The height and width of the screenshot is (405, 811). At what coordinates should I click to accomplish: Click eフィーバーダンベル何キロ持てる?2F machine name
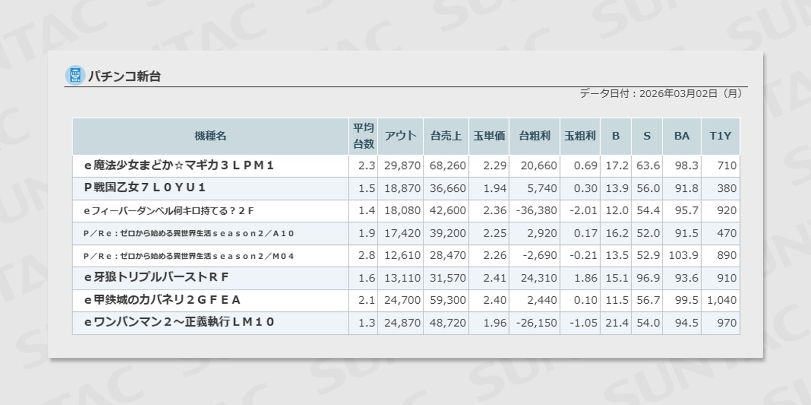(169, 211)
